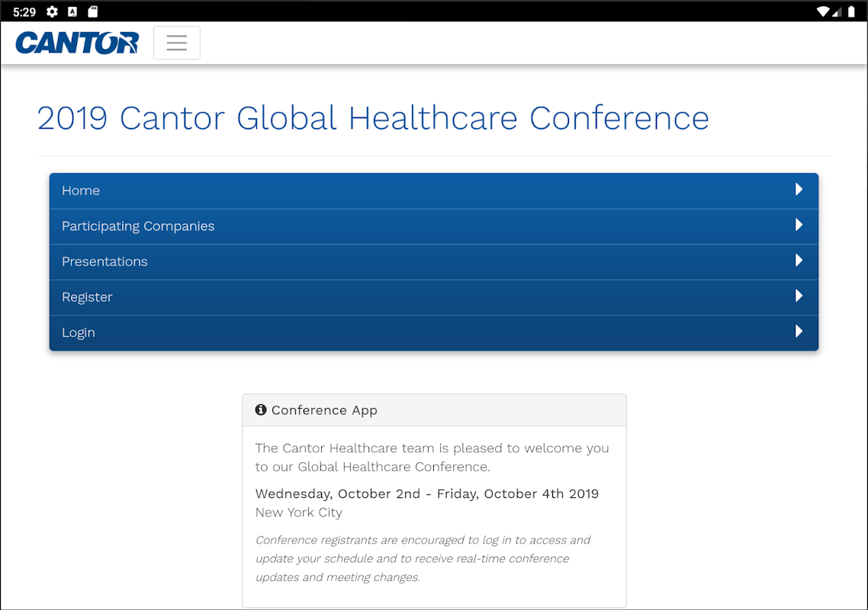Click the italic registrants login note
The image size is (868, 610).
423,558
